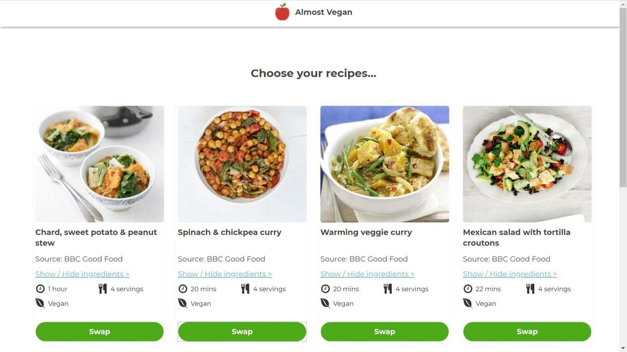Swap the Spinach & chickpea curry recipe

(x=242, y=332)
